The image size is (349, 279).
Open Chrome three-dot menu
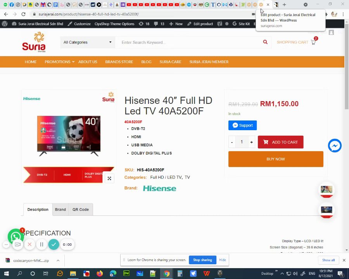(343, 14)
